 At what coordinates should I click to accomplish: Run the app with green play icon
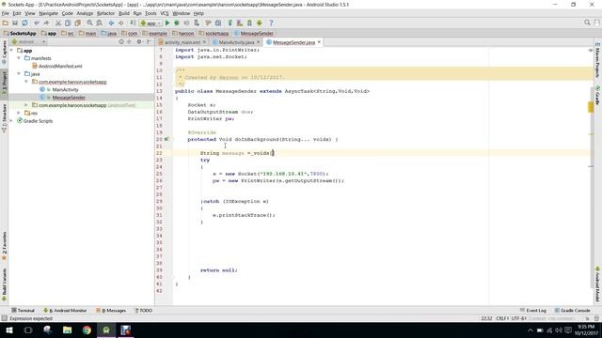(167, 23)
